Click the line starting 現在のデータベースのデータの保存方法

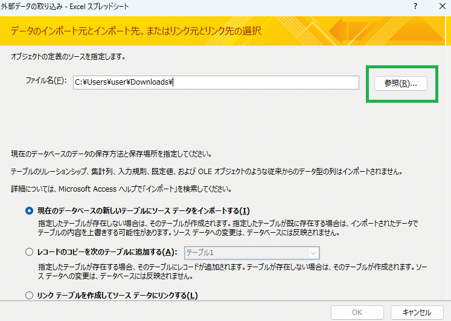(111, 154)
